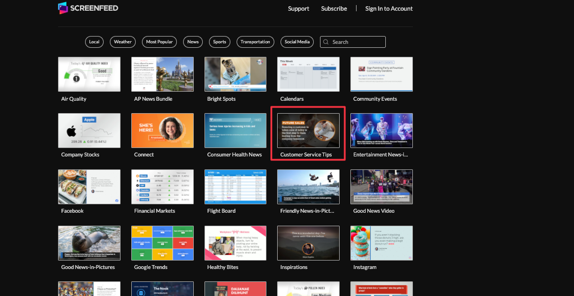Image resolution: width=574 pixels, height=296 pixels.
Task: Filter by Weather category
Action: click(x=123, y=42)
